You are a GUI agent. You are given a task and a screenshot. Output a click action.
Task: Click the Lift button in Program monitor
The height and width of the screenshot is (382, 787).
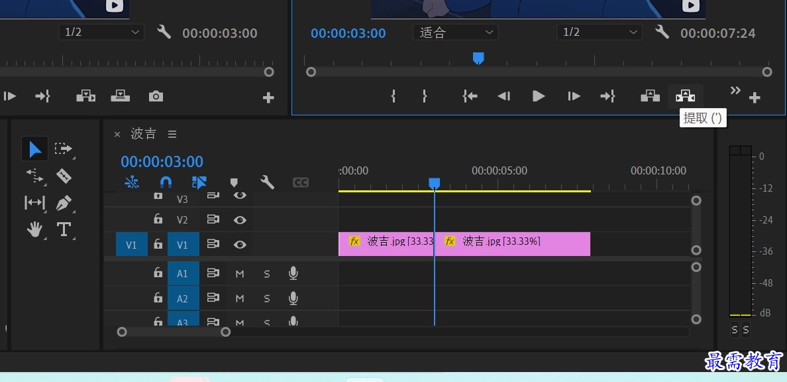tap(650, 96)
